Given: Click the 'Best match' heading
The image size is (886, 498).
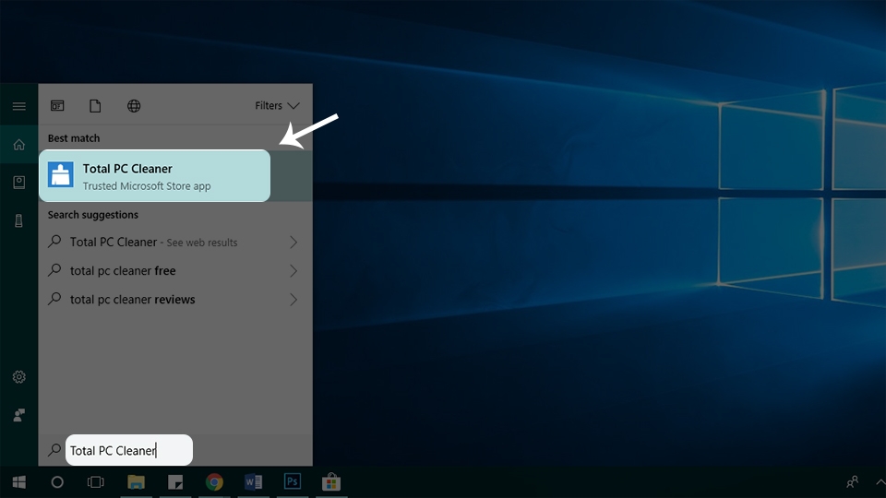Looking at the screenshot, I should pyautogui.click(x=74, y=138).
